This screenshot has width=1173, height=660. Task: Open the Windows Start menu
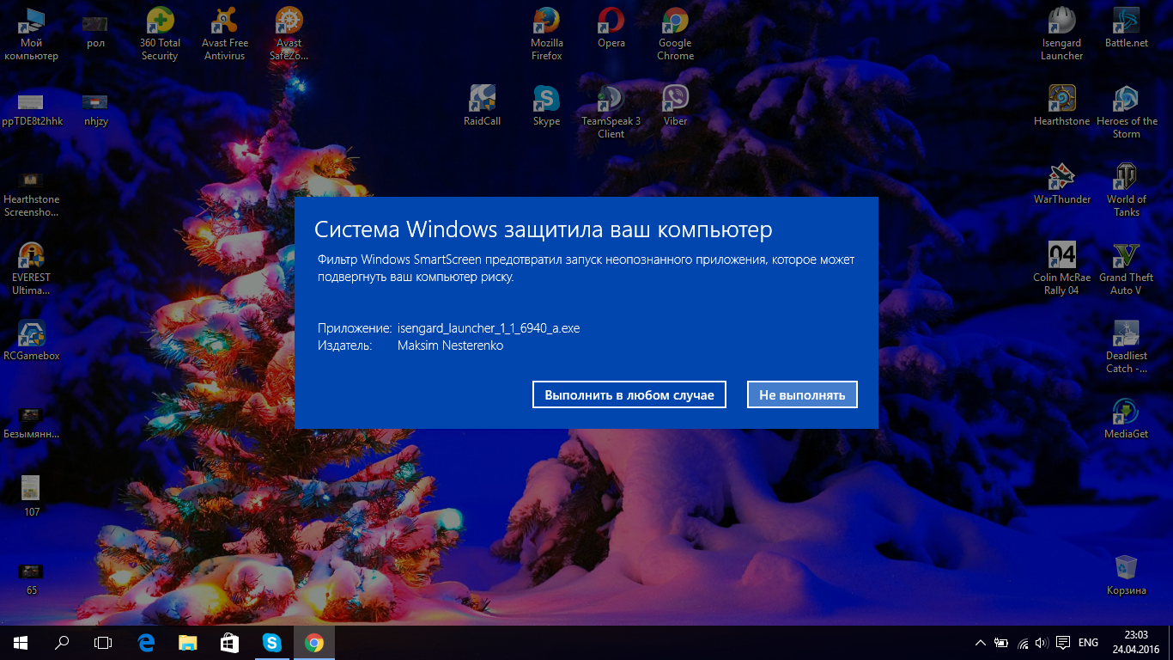21,642
